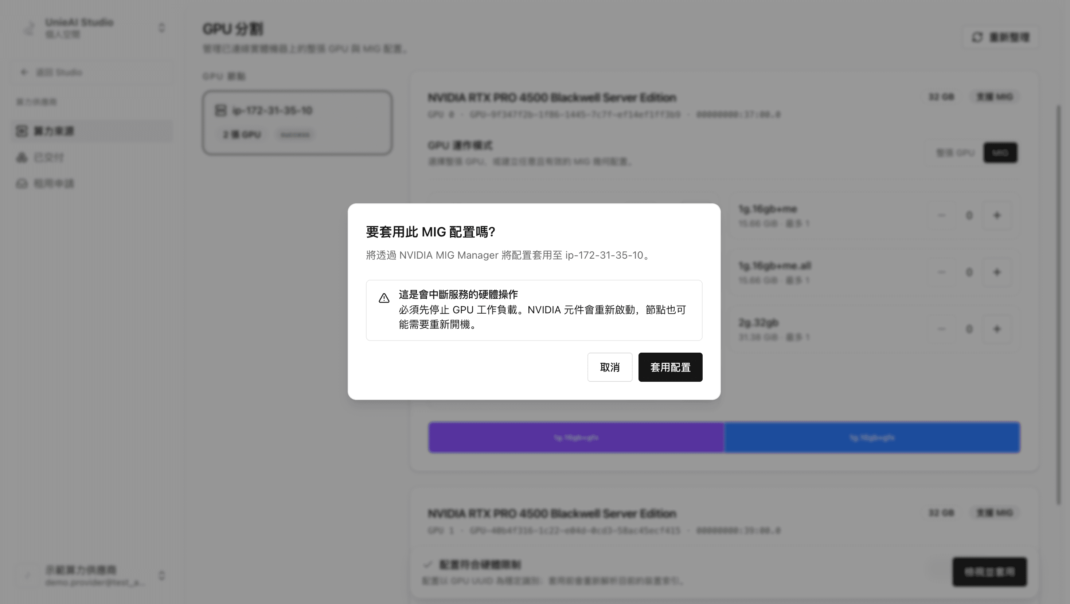Open the third sidebar item with the inbox icon
This screenshot has width=1070, height=604.
[22, 184]
